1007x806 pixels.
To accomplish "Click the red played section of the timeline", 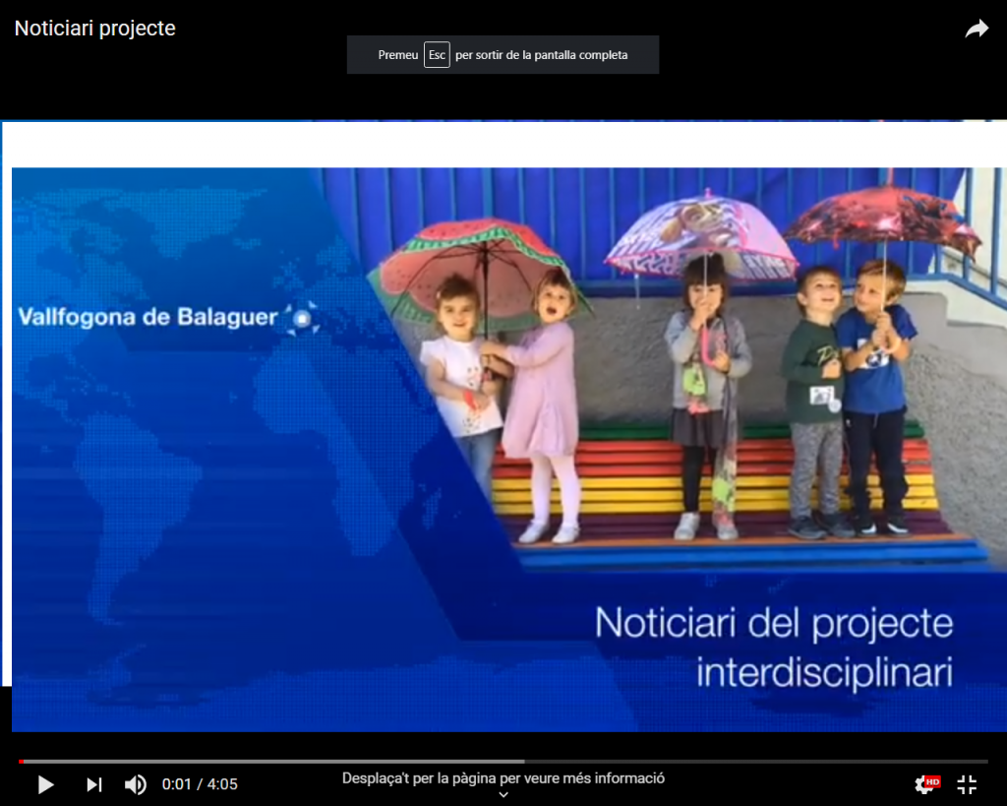I will click(x=21, y=761).
